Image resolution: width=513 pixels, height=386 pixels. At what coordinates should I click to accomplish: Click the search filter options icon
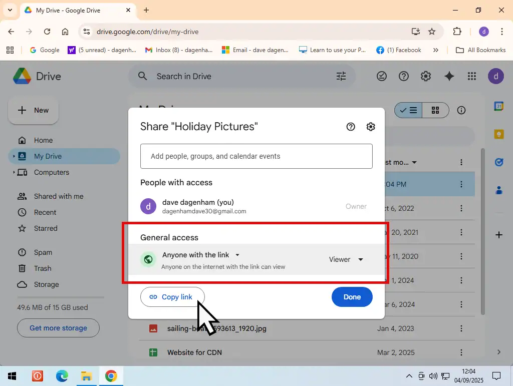point(341,76)
